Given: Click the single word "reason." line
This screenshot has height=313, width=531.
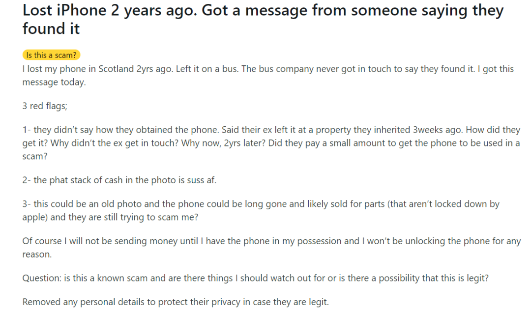Looking at the screenshot, I should (x=37, y=255).
